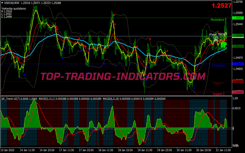Click the USDCAD,M30 chart title text
This screenshot has width=245, height=153.
coord(12,3)
